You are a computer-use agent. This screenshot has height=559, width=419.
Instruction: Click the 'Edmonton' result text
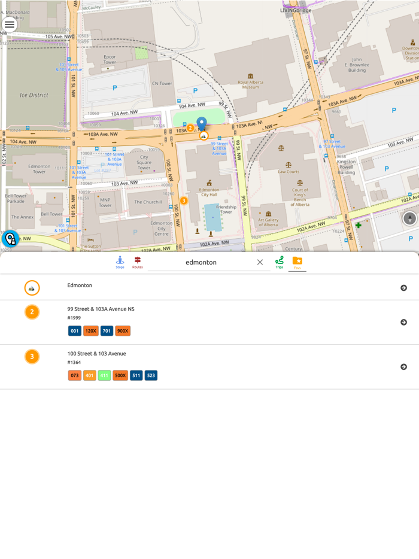80,285
